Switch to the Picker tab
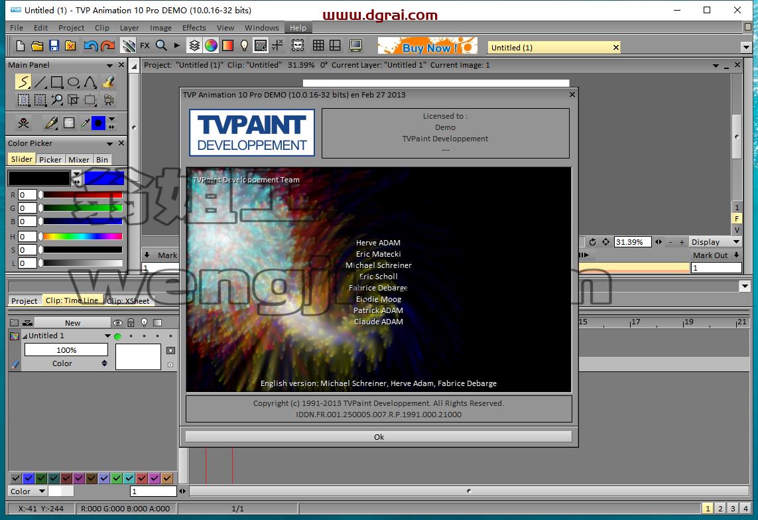Viewport: 758px width, 520px height. pyautogui.click(x=50, y=159)
